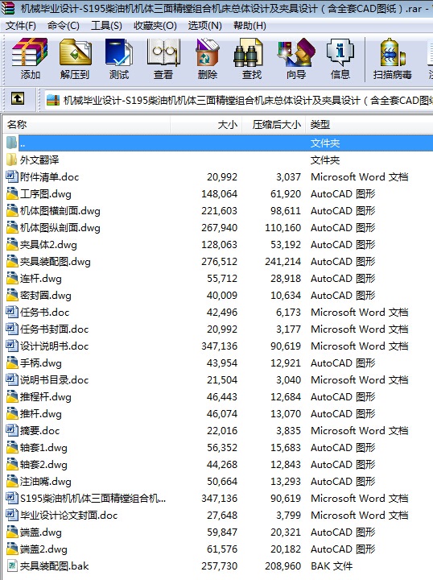Select file 推杆.dwg
This screenshot has width=433, height=580.
(x=40, y=413)
